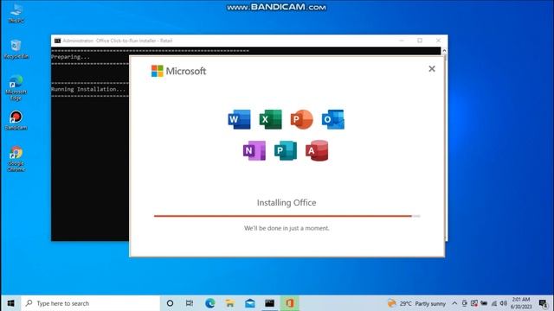Click the 'Installing Office' heading text

tap(287, 203)
